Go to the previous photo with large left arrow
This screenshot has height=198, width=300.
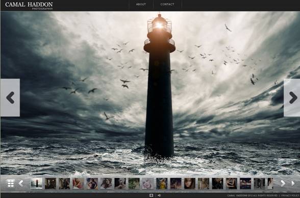point(10,97)
